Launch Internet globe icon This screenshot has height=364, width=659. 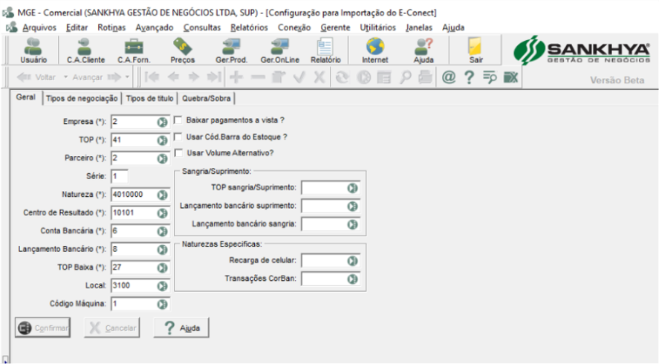tap(375, 51)
